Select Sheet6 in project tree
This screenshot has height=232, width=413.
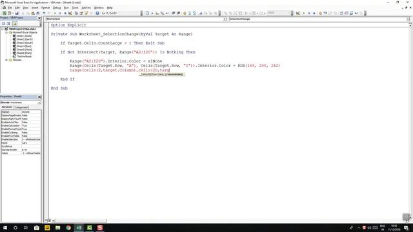[x=25, y=53]
